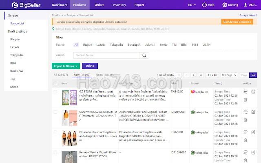
Task: Open Tokopedia draft listings in sidebar
Action: [x=17, y=55]
